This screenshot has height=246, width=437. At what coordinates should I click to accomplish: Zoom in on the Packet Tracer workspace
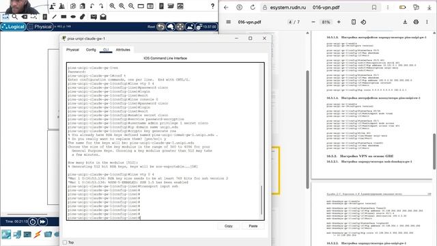112,6
